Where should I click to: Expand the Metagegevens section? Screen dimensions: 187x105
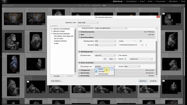[x=79, y=70]
